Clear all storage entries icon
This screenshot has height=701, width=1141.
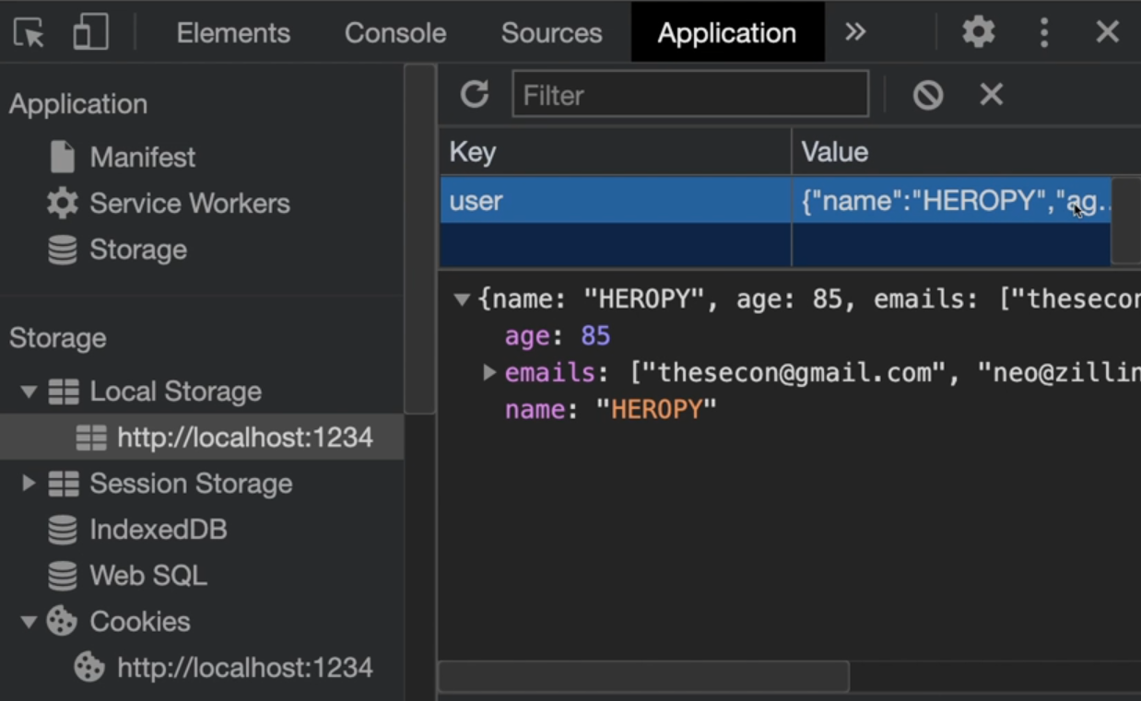click(928, 94)
